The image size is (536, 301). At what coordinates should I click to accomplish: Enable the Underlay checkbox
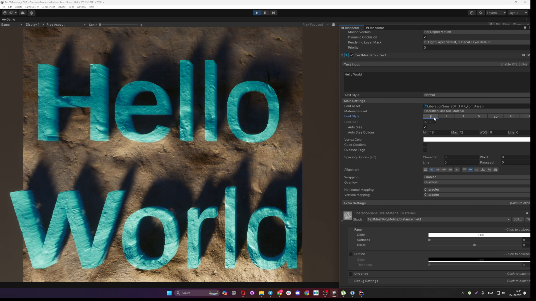point(351,274)
